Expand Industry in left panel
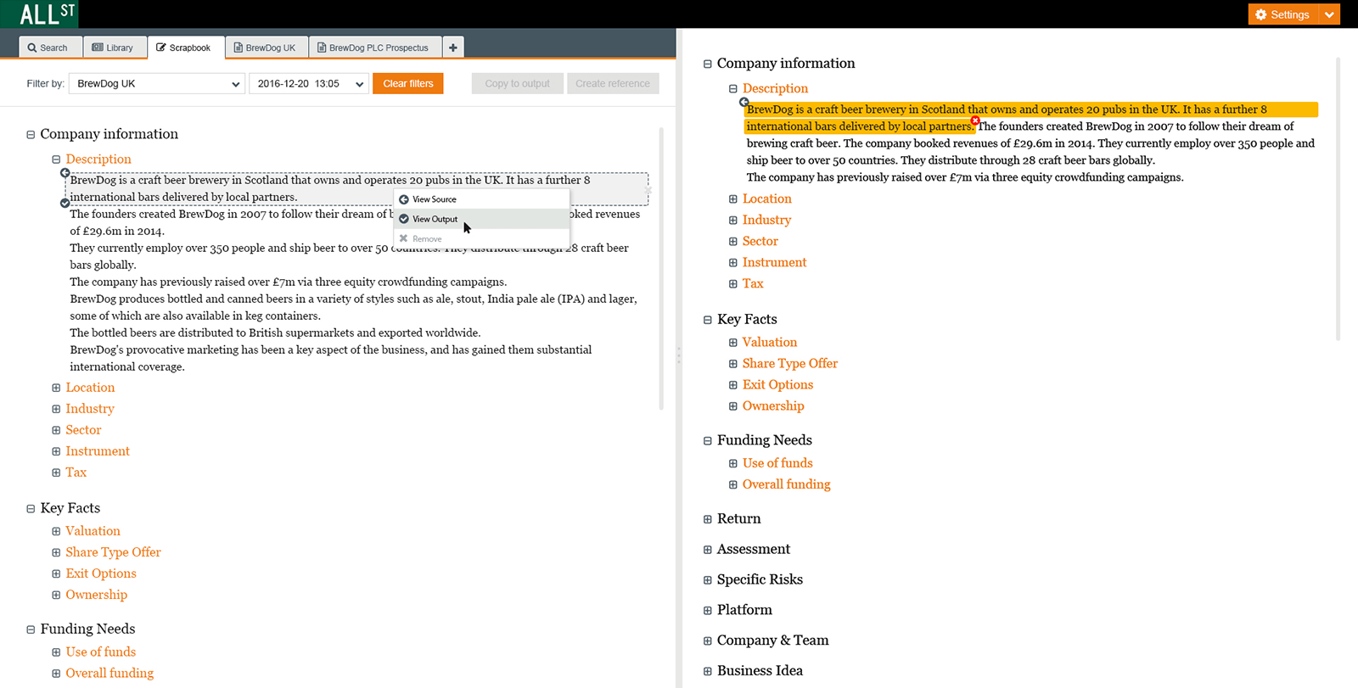The image size is (1358, 688). pyautogui.click(x=56, y=409)
